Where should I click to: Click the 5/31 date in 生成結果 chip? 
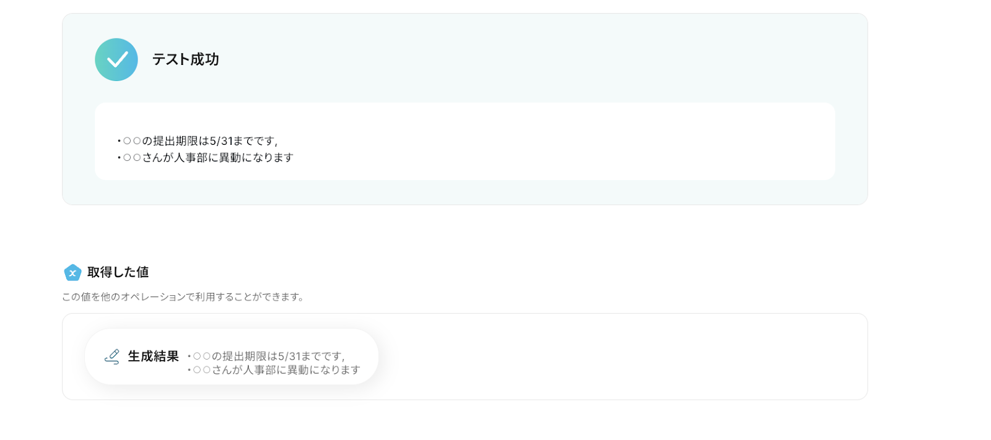click(x=289, y=356)
